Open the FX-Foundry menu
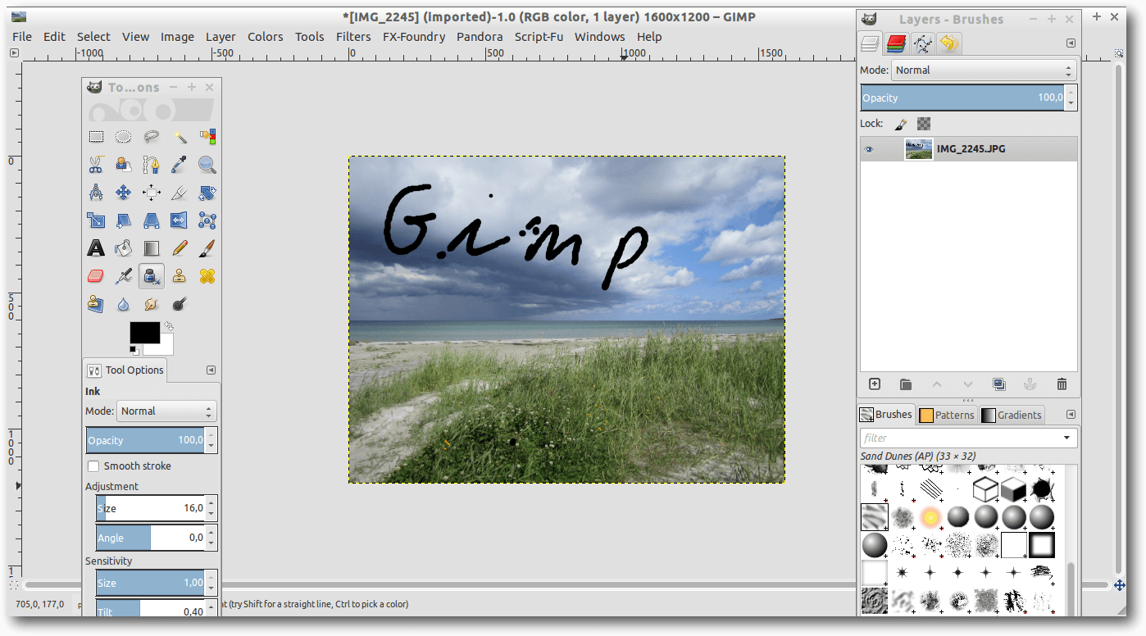This screenshot has height=636, width=1146. (414, 37)
